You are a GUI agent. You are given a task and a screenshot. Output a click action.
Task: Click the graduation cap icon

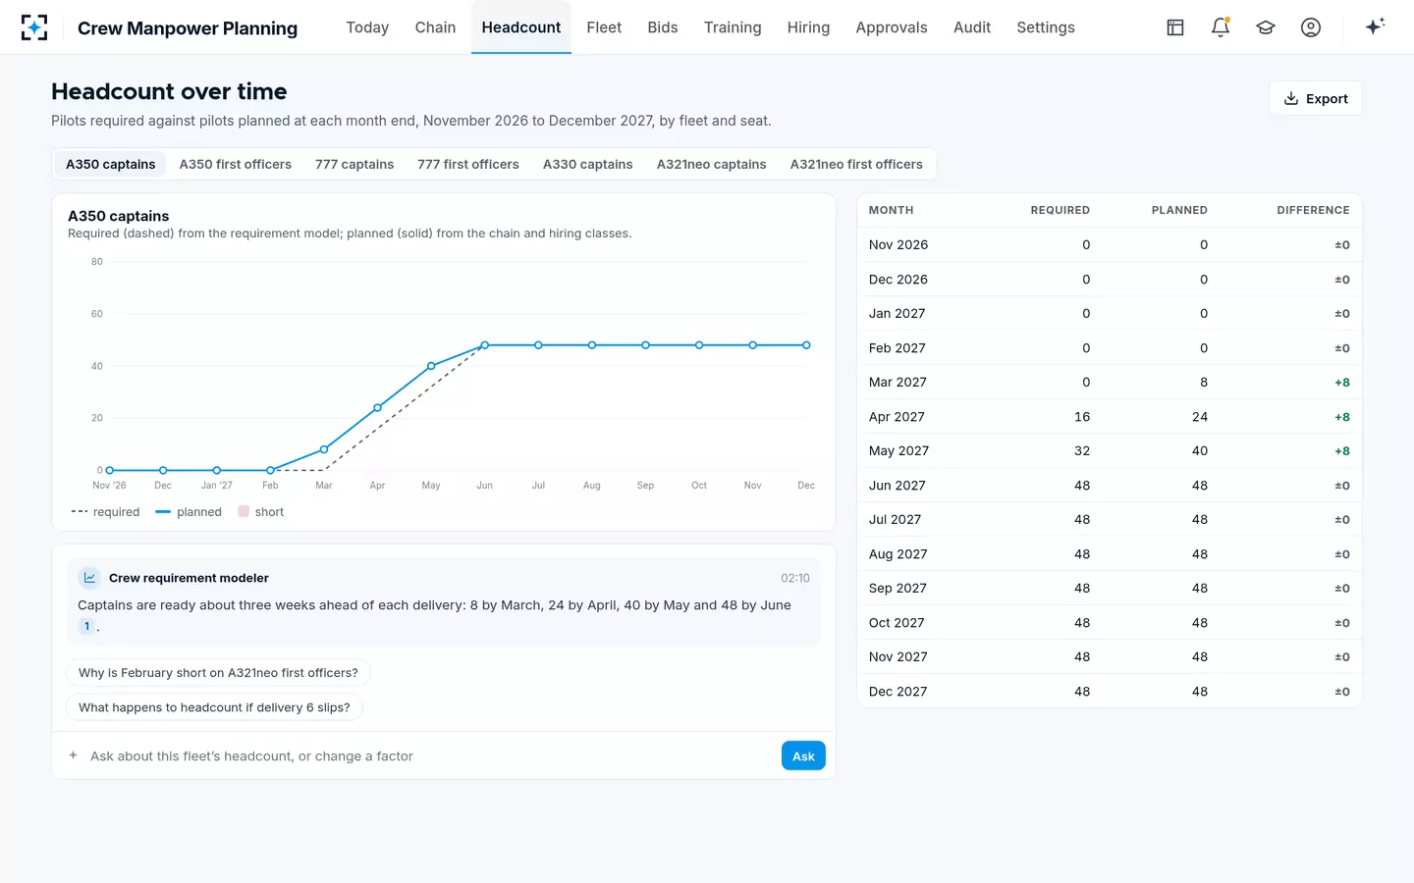[1266, 27]
